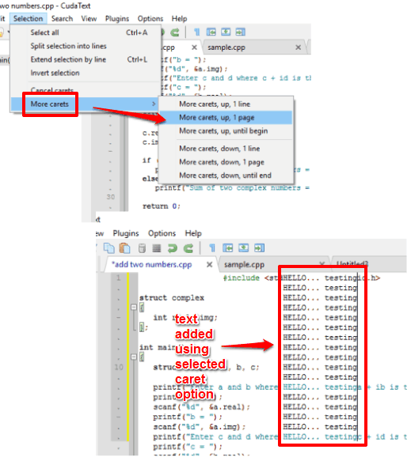The height and width of the screenshot is (457, 411).
Task: Open the More carets menu entry
Action: [x=85, y=104]
